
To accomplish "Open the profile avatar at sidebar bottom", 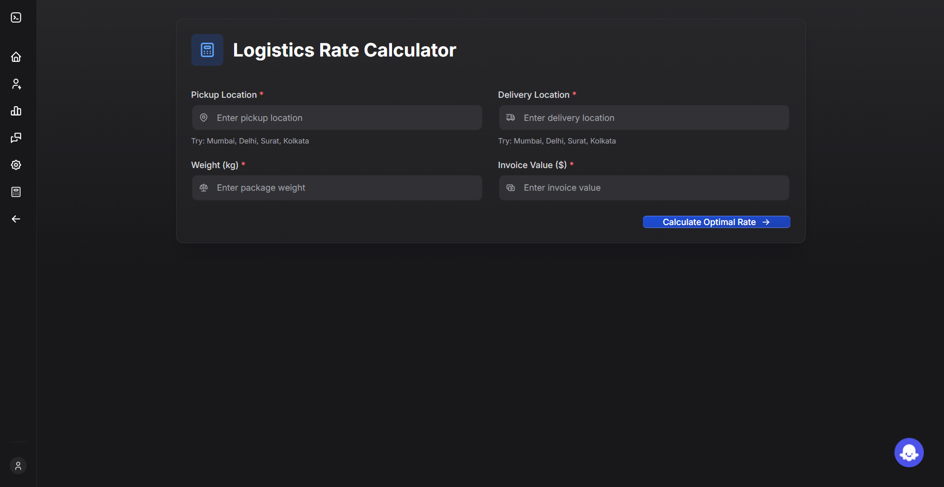I will (18, 466).
